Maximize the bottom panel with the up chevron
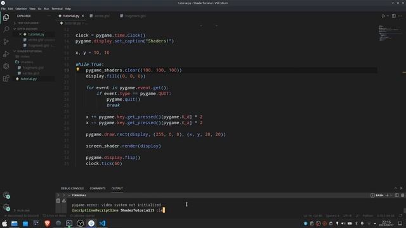Viewport: 406px width, 228px height. (x=396, y=188)
